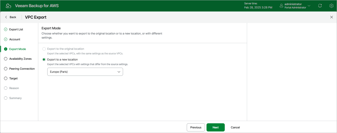Viewport: 337px width, 133px height.
Task: Click the Account step checkmark icon
Action: click(6, 39)
